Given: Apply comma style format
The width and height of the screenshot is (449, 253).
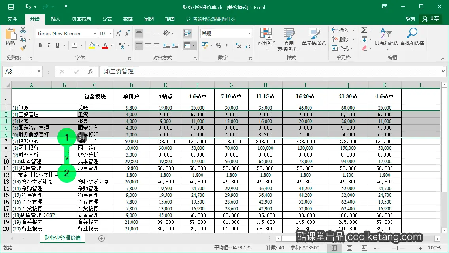Looking at the screenshot, I should tap(227, 45).
